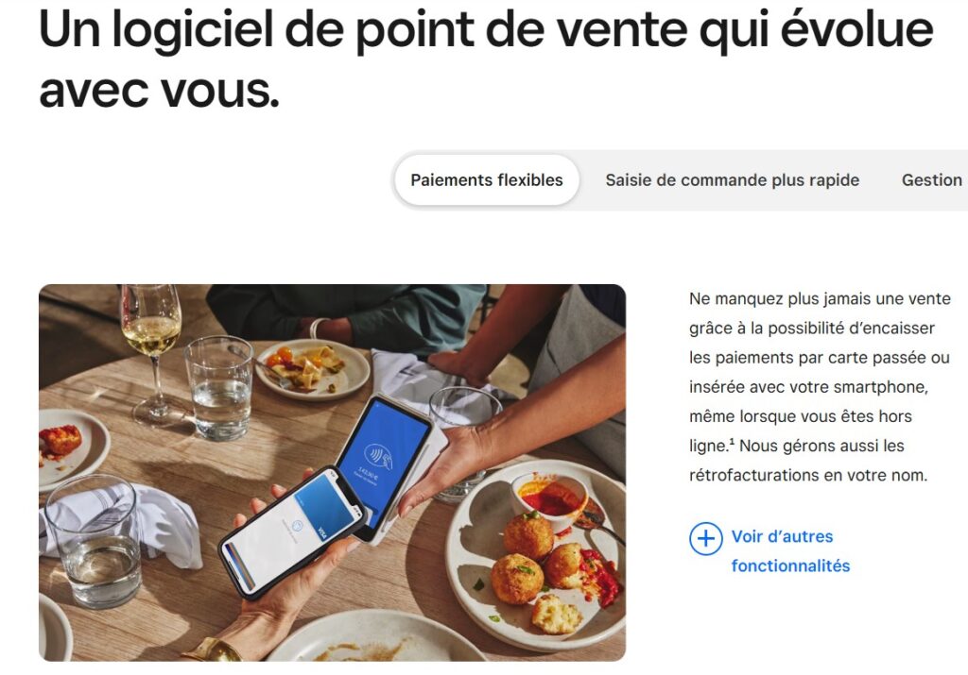Screen dimensions: 968x675
Task: Click the heading line avec vous.
Action: click(159, 90)
